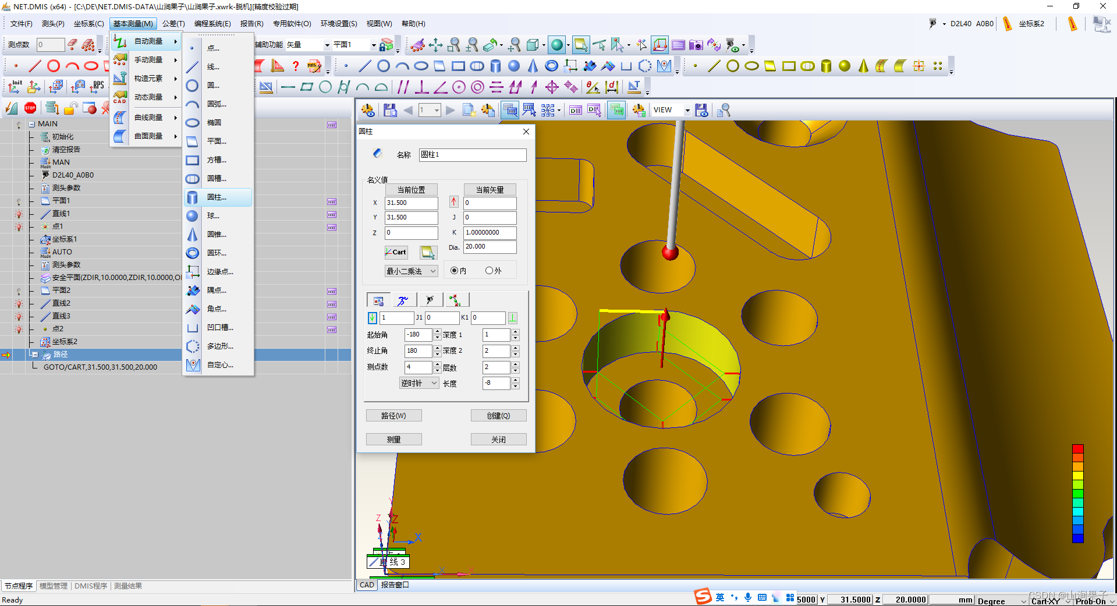The image size is (1117, 606).
Task: Collapse the 路径 tree node
Action: (34, 355)
